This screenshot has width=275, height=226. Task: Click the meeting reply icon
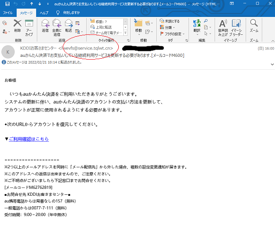coord(77,23)
